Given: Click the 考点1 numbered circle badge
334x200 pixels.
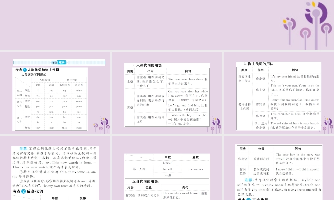Looking at the screenshot, I should click(25, 70).
